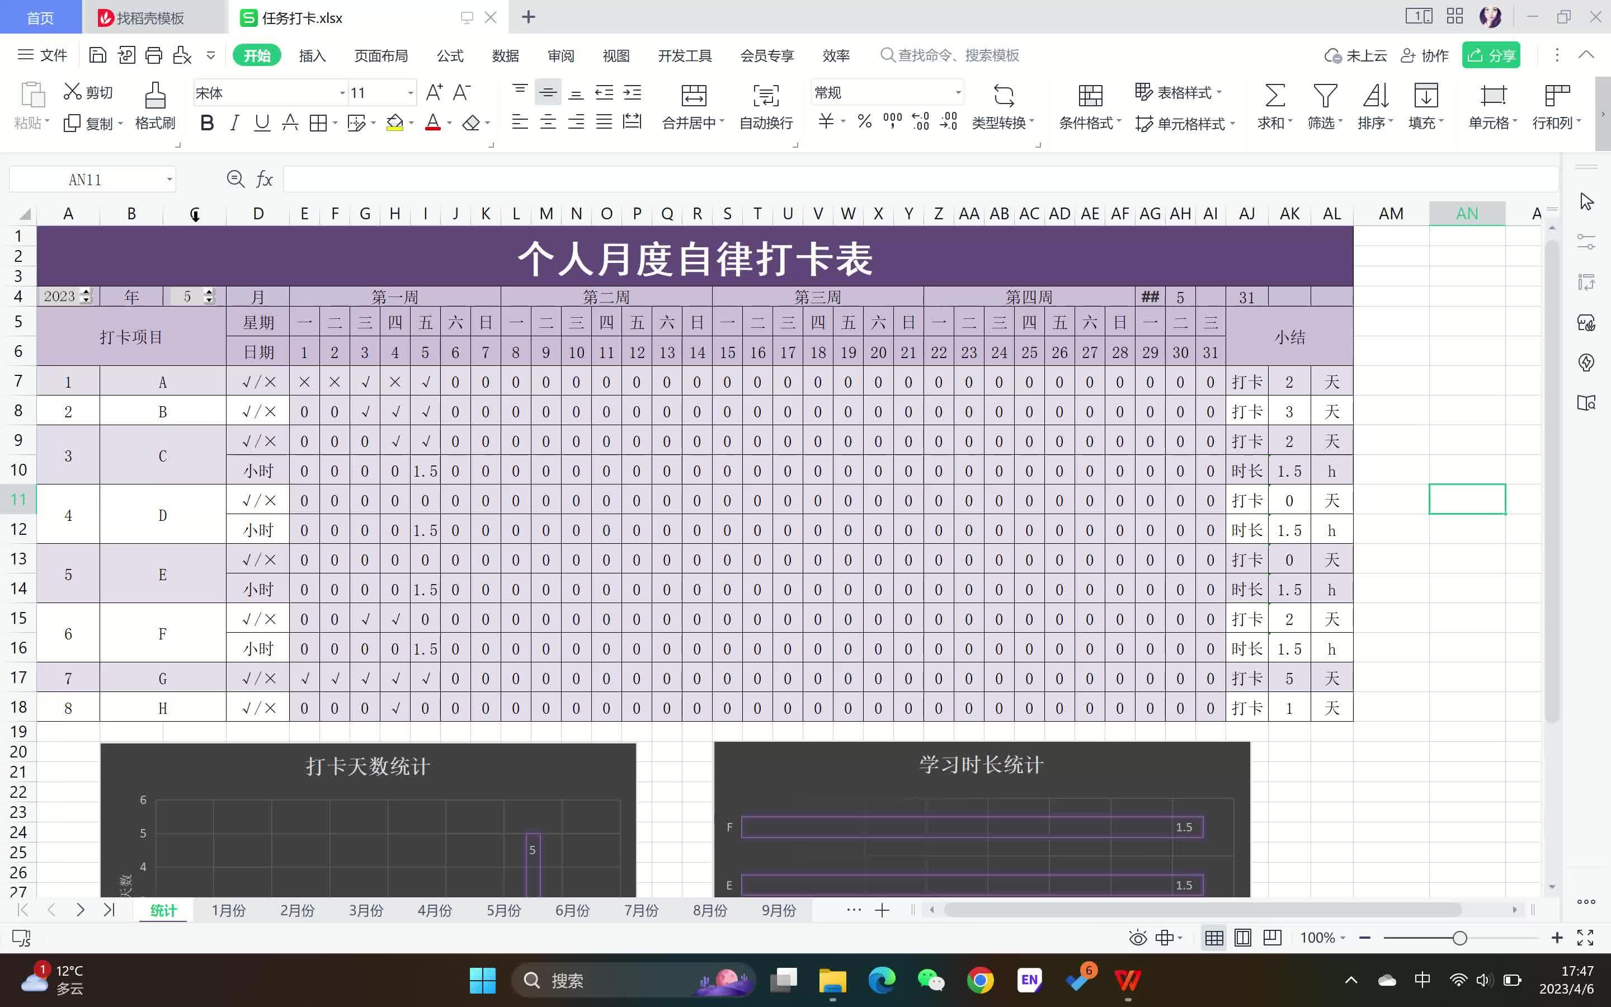The height and width of the screenshot is (1007, 1611).
Task: Open the Data (数据) tab
Action: click(x=505, y=55)
